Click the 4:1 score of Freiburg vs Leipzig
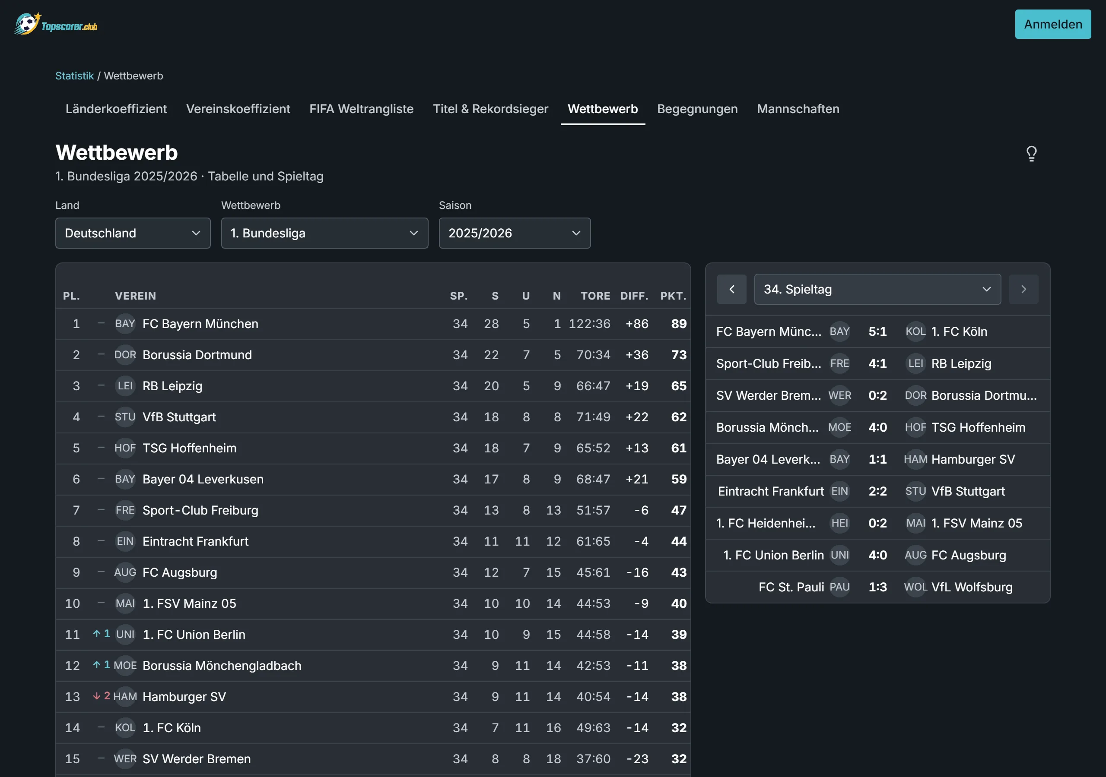Viewport: 1106px width, 777px height. pyautogui.click(x=877, y=363)
